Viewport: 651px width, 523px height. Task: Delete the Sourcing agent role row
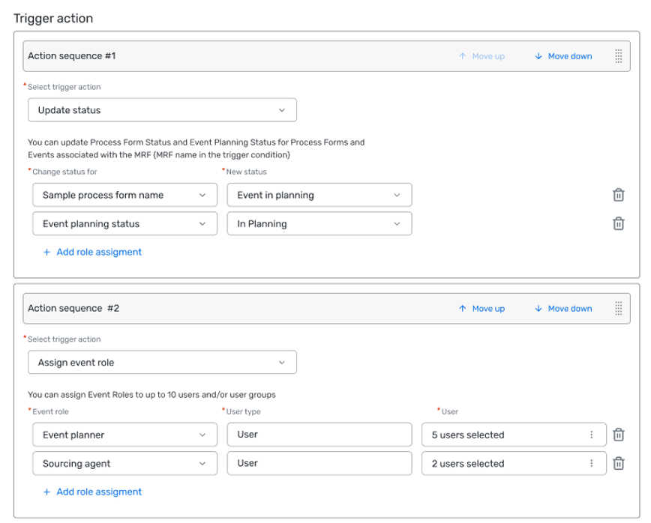click(618, 463)
